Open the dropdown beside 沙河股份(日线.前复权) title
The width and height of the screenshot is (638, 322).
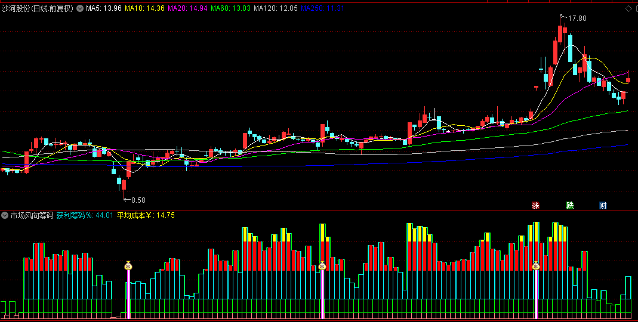pyautogui.click(x=80, y=8)
